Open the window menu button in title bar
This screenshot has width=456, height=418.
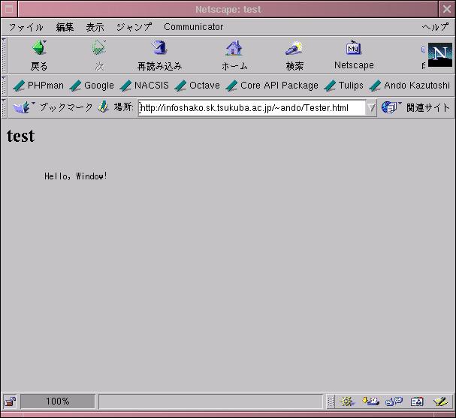9,9
